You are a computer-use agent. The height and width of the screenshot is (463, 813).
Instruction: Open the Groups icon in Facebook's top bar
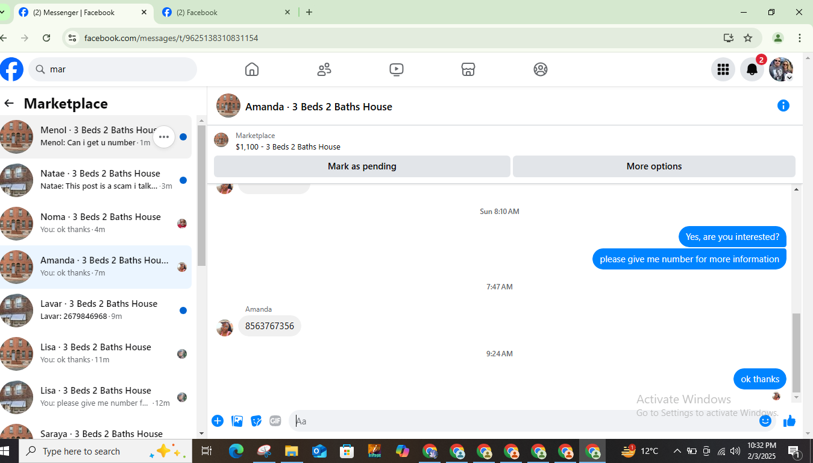click(x=541, y=69)
